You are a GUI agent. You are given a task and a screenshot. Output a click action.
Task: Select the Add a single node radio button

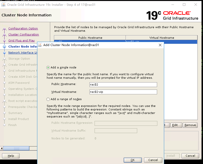[48, 68]
